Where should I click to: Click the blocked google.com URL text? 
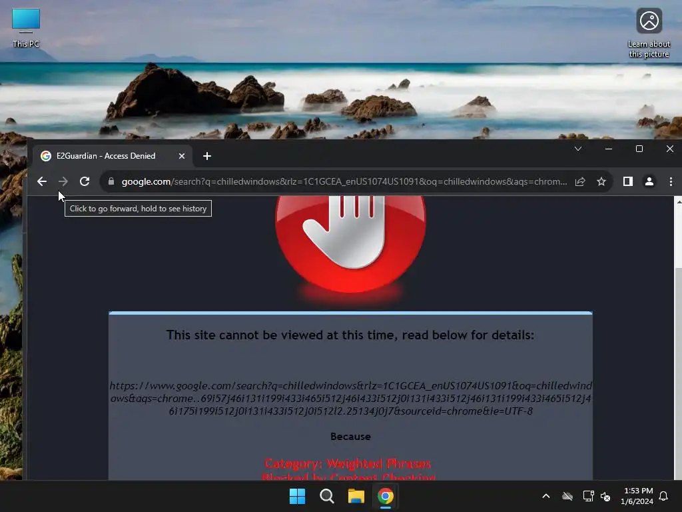point(350,399)
